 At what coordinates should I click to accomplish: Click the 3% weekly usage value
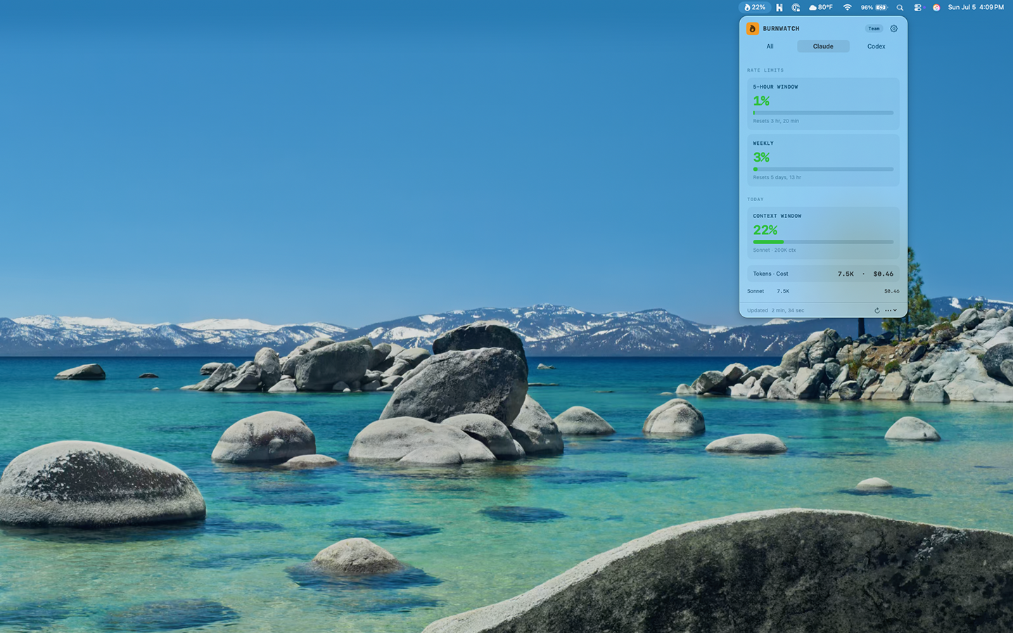(x=761, y=157)
